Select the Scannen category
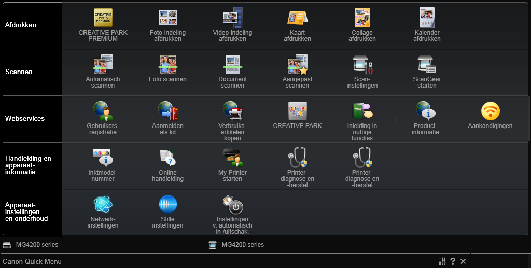This screenshot has height=268, width=531. 33,72
